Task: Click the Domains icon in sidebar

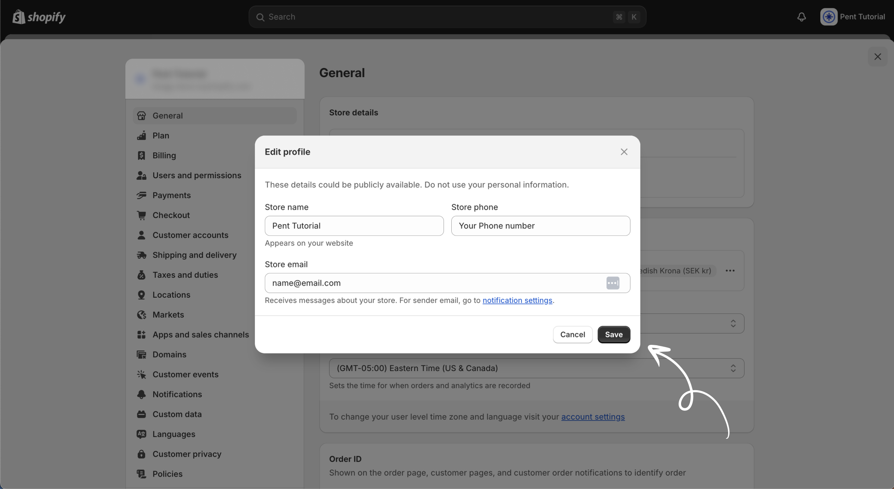Action: coord(141,355)
